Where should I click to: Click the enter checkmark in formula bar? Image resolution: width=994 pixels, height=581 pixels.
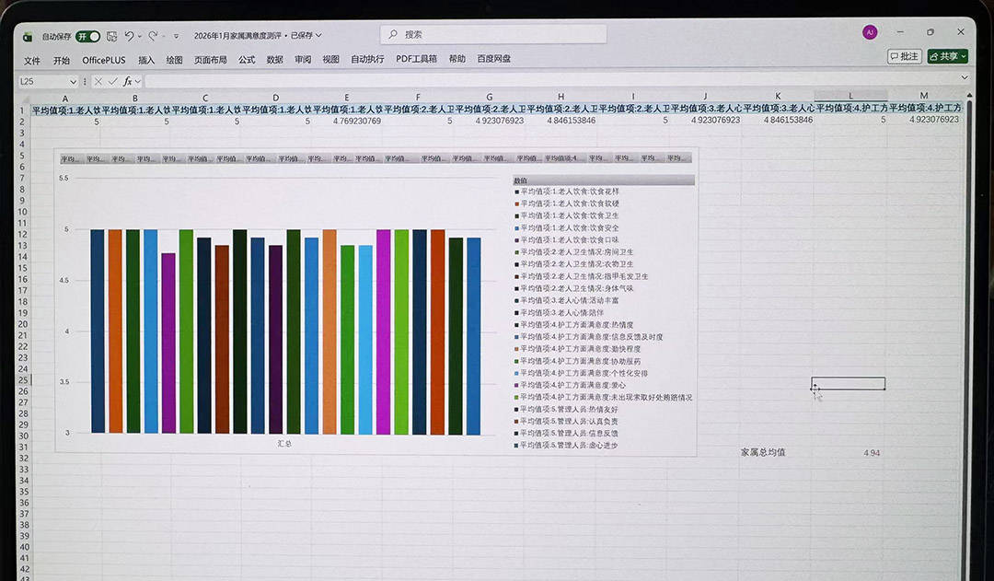pos(112,81)
